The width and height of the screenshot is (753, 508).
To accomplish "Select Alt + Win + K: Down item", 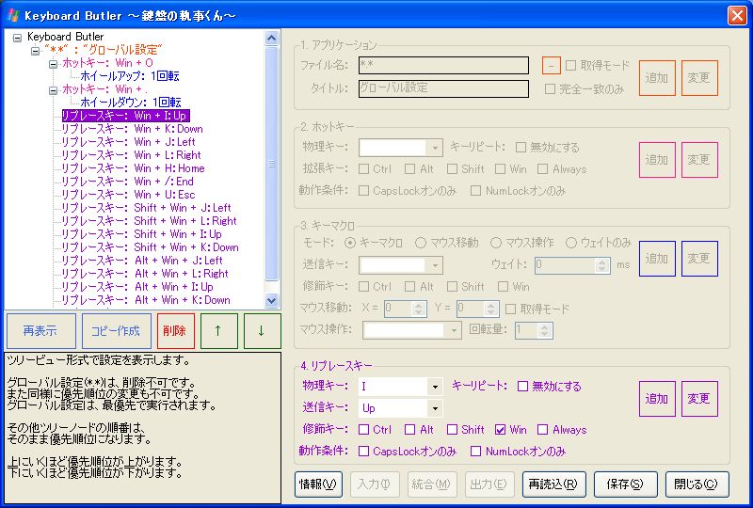I will [146, 300].
